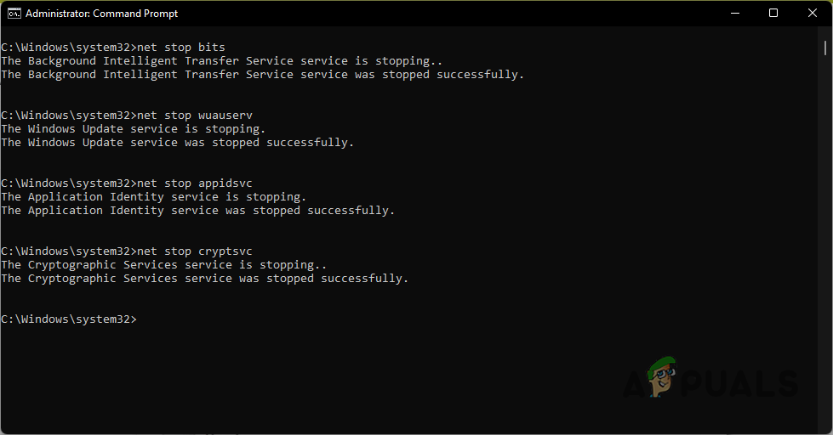The width and height of the screenshot is (833, 435).
Task: Click the 'Application Identity service is stopping' line
Action: coord(153,197)
